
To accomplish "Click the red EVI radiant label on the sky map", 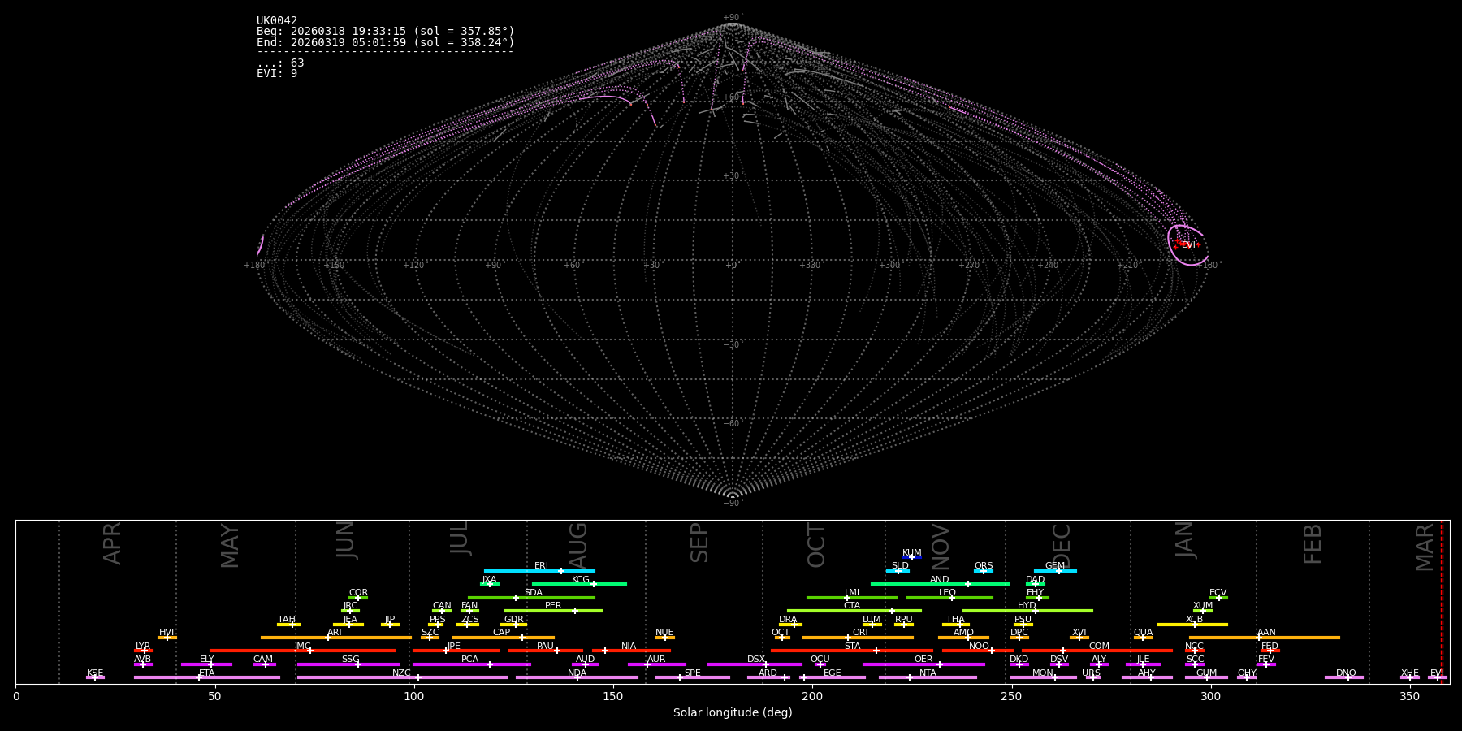I will (1188, 245).
